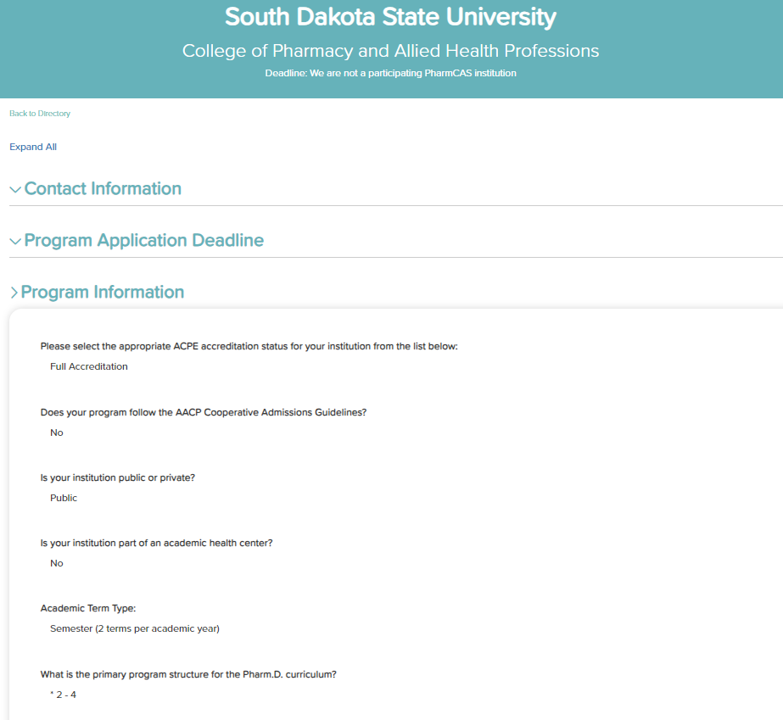Click the ACPE accreditation status question
Viewport: 783px width, 720px height.
(249, 347)
